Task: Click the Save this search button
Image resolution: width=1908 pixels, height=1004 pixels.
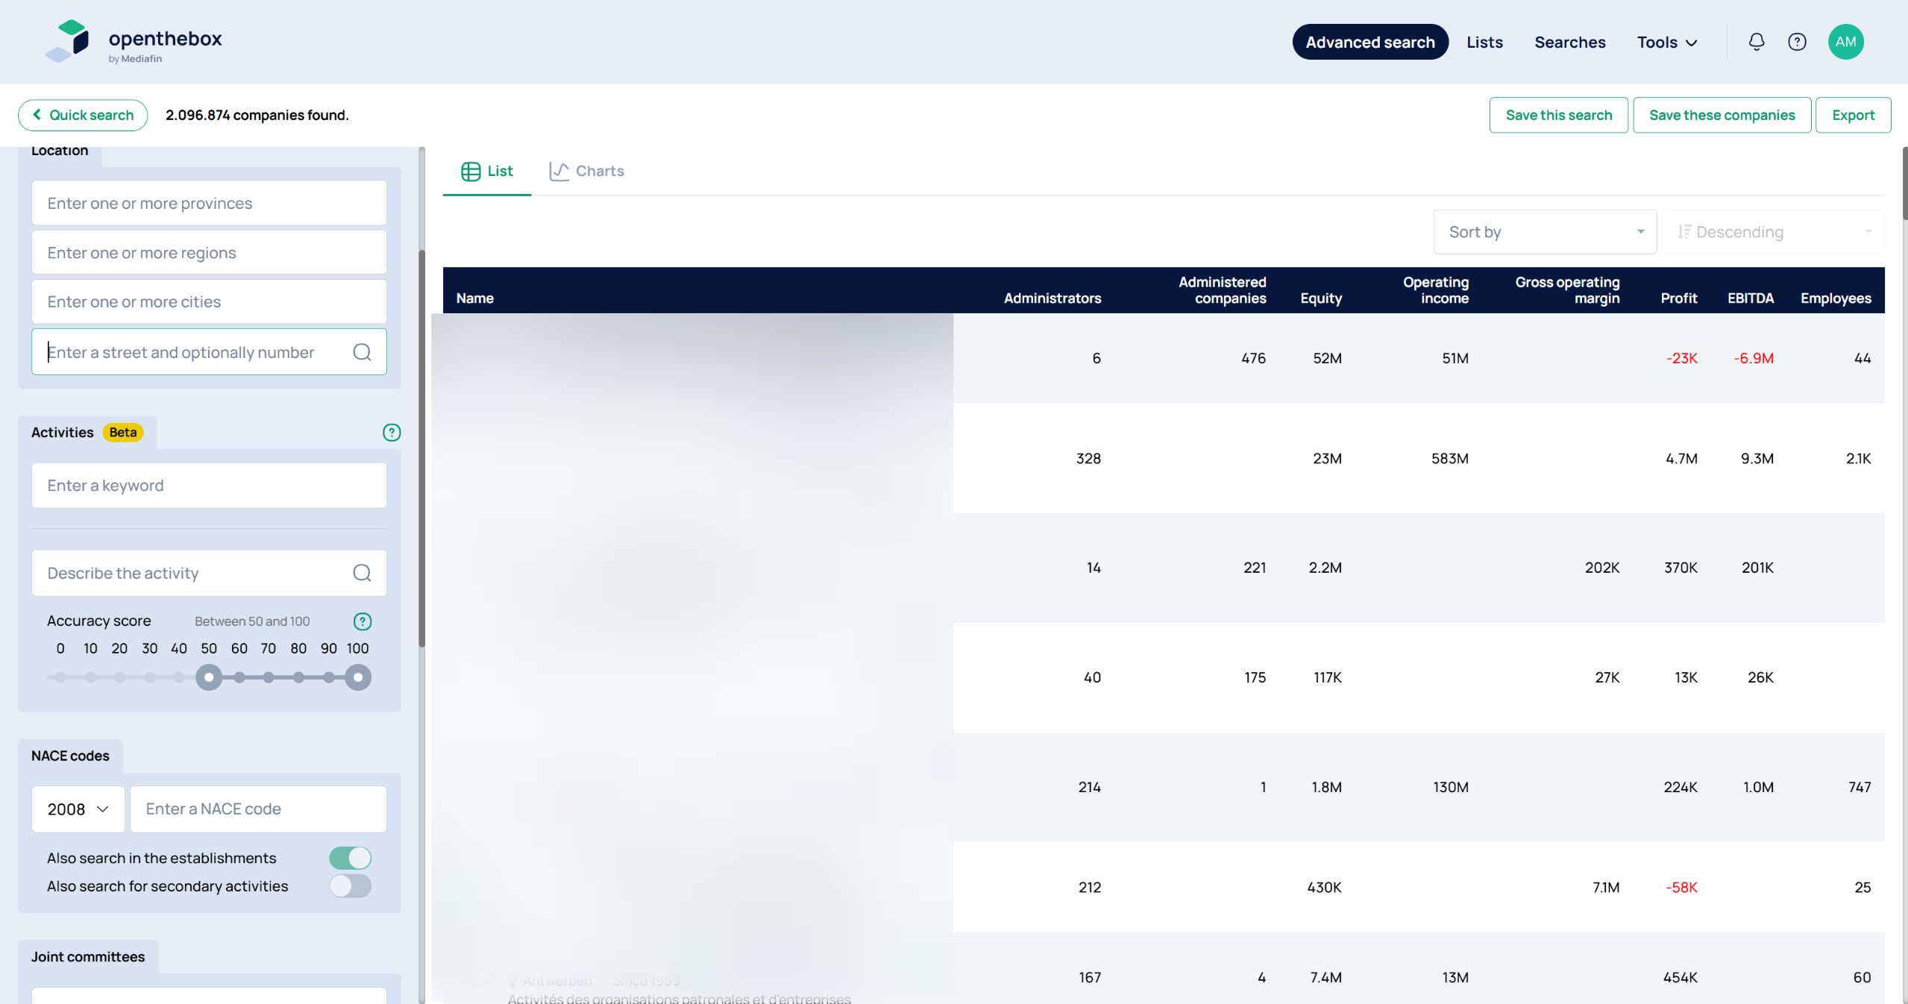Action: [1558, 115]
